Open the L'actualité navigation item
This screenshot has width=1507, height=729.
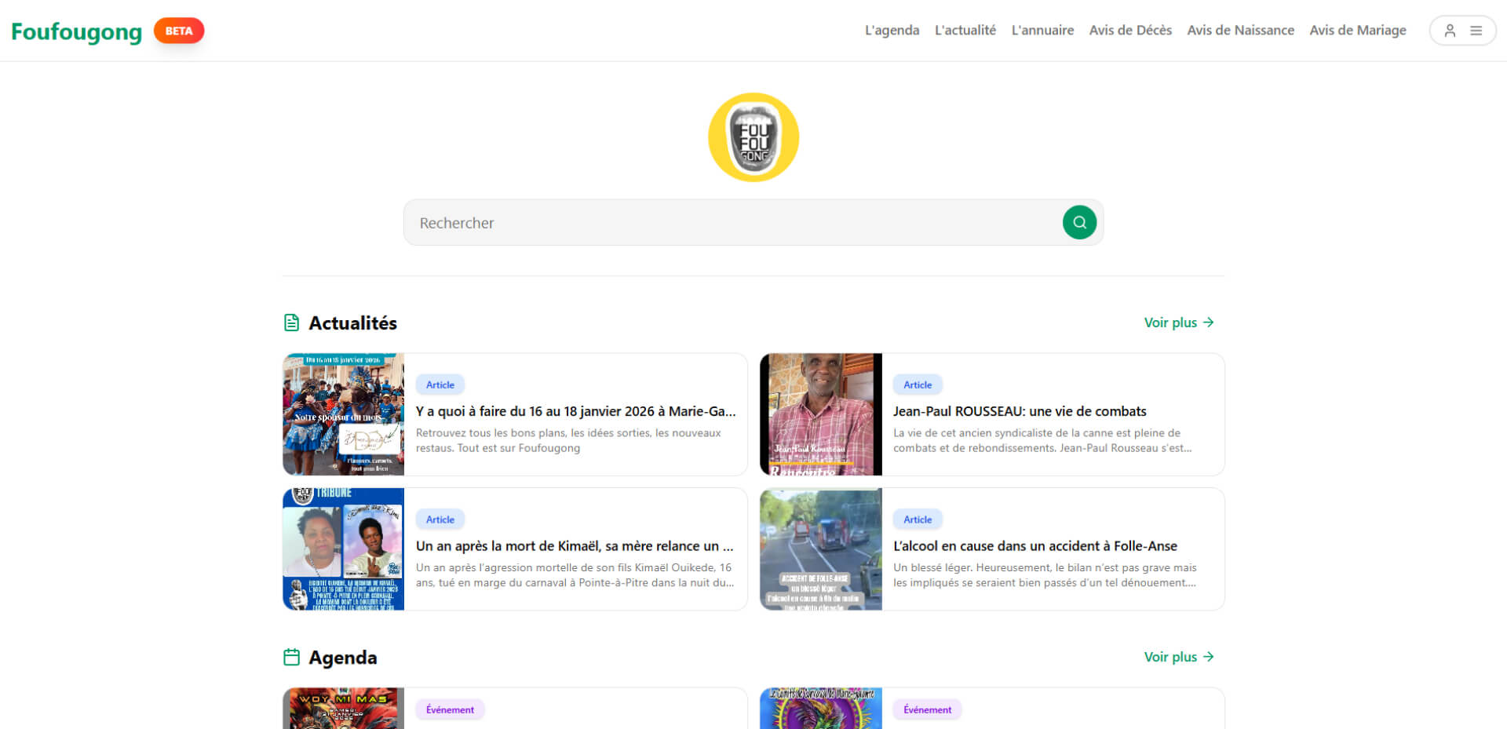pos(965,30)
